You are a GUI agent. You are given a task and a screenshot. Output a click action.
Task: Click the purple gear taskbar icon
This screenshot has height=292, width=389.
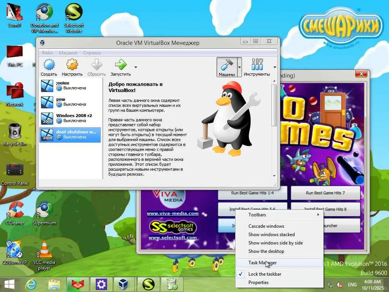click(x=101, y=284)
